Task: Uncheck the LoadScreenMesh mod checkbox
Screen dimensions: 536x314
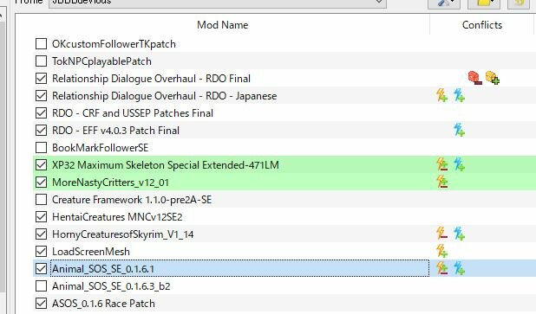Action: click(41, 251)
